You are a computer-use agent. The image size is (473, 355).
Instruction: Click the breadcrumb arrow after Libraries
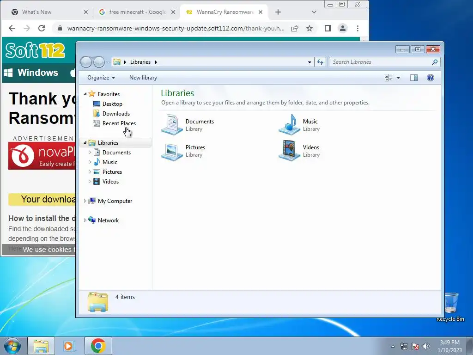pyautogui.click(x=156, y=62)
